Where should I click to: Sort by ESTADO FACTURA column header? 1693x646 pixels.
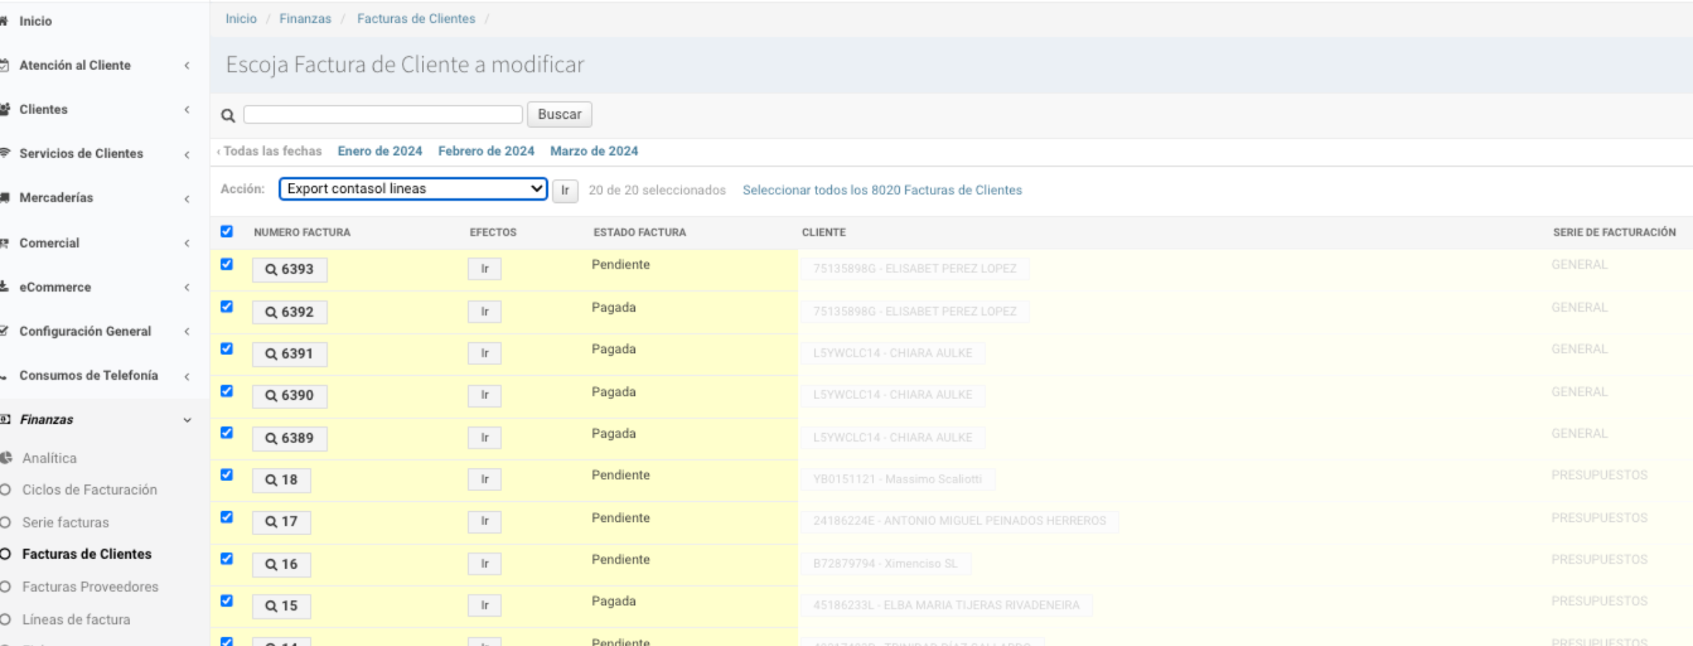click(640, 232)
